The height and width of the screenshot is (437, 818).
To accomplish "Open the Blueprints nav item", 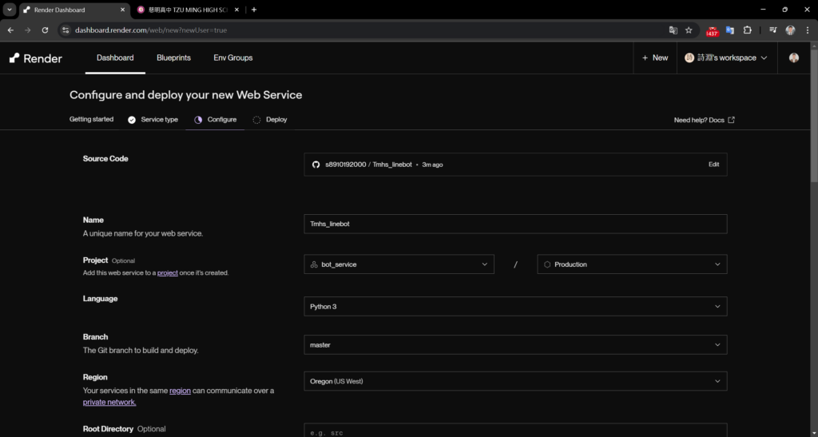I will (173, 58).
